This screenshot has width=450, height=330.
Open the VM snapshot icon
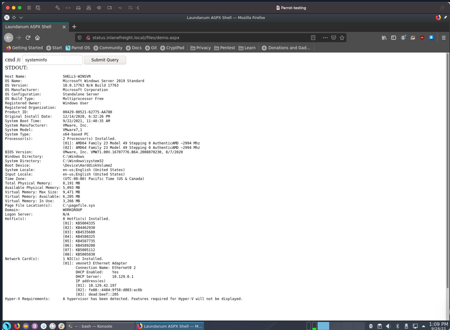pyautogui.click(x=38, y=8)
